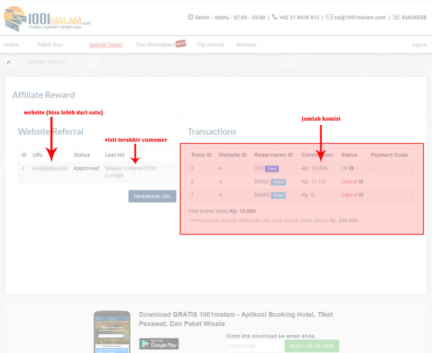The height and width of the screenshot is (353, 432).
Task: Click the info icon beside Ok status
Action: [x=351, y=168]
